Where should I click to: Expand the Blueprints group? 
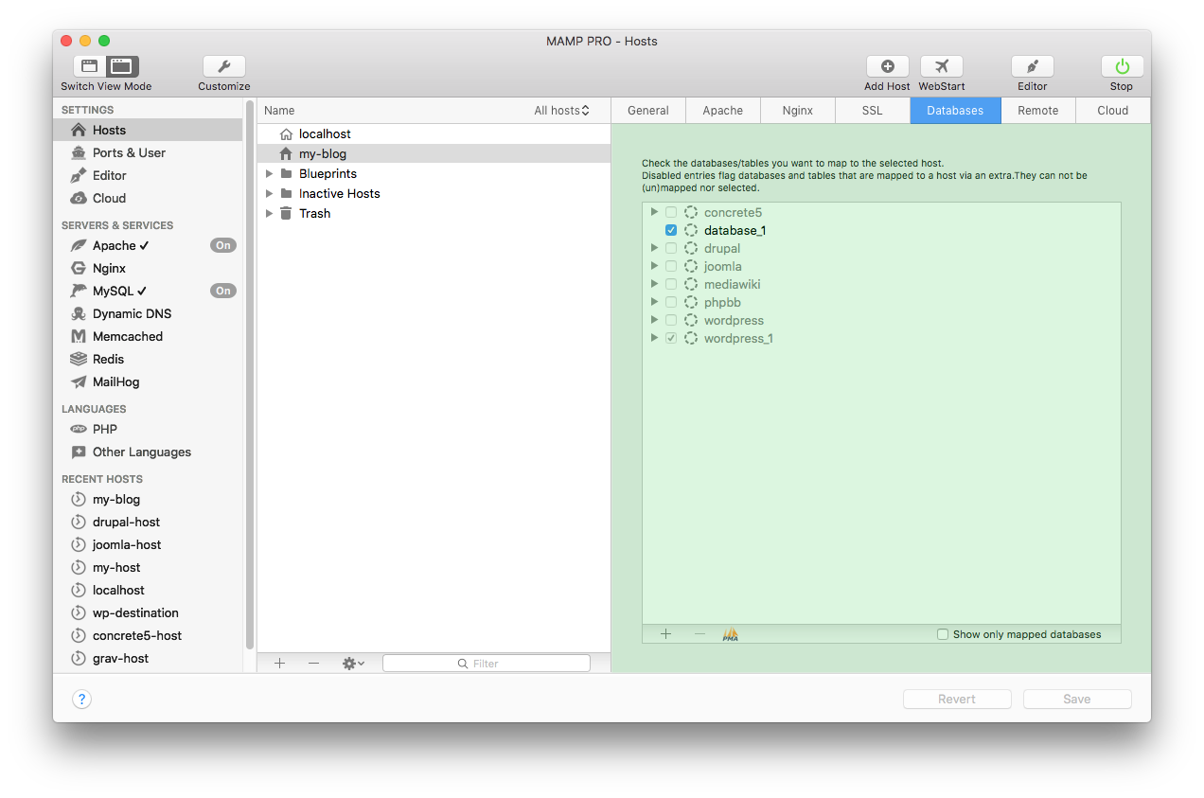pyautogui.click(x=269, y=173)
